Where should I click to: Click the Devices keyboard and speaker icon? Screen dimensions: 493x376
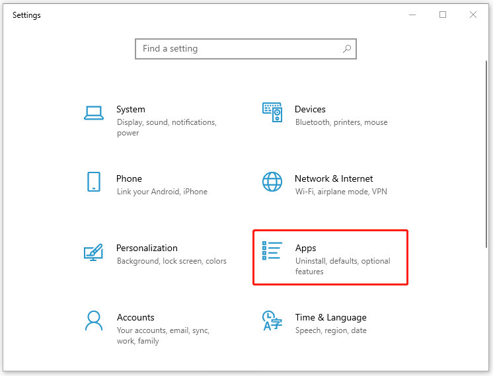(272, 112)
